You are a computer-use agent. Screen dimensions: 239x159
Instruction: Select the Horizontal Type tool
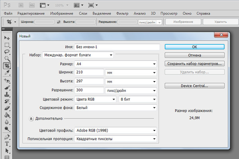tap(7, 144)
